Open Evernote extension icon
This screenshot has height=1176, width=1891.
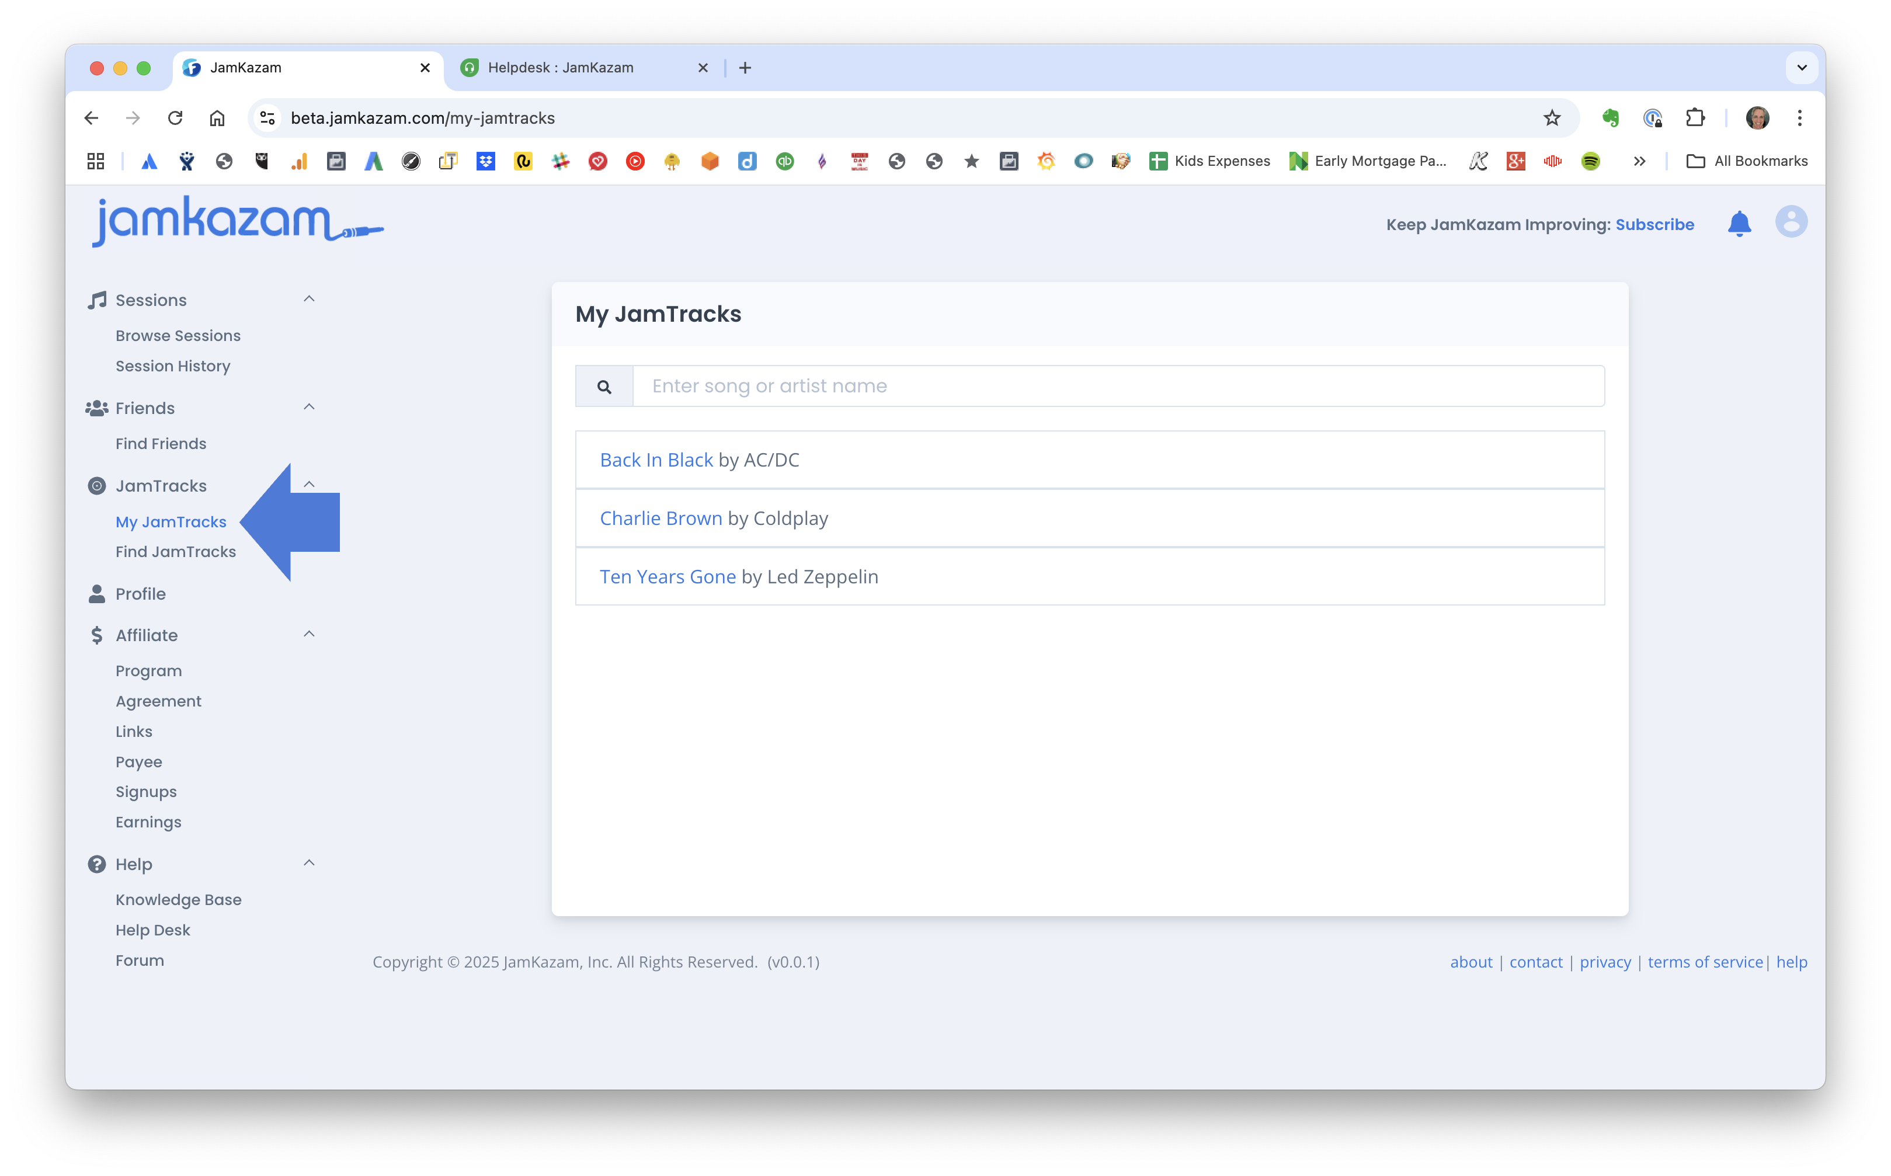[x=1610, y=118]
